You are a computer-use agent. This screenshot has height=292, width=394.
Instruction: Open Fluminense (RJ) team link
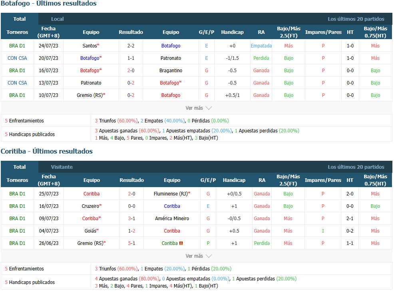172,194
